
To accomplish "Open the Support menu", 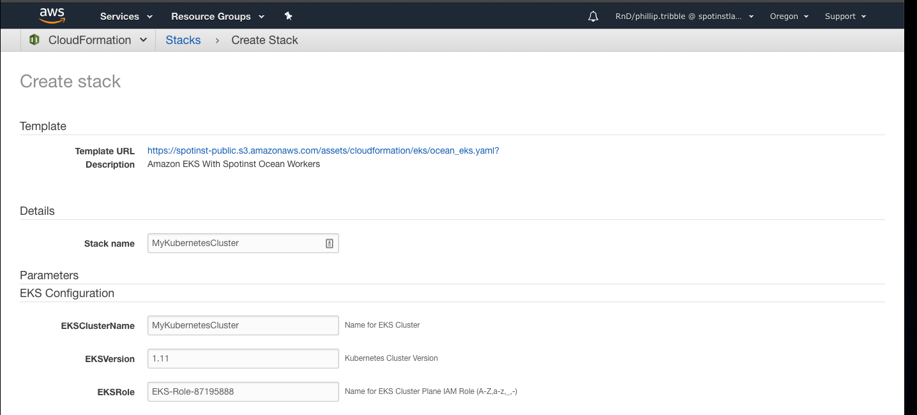I will 845,17.
